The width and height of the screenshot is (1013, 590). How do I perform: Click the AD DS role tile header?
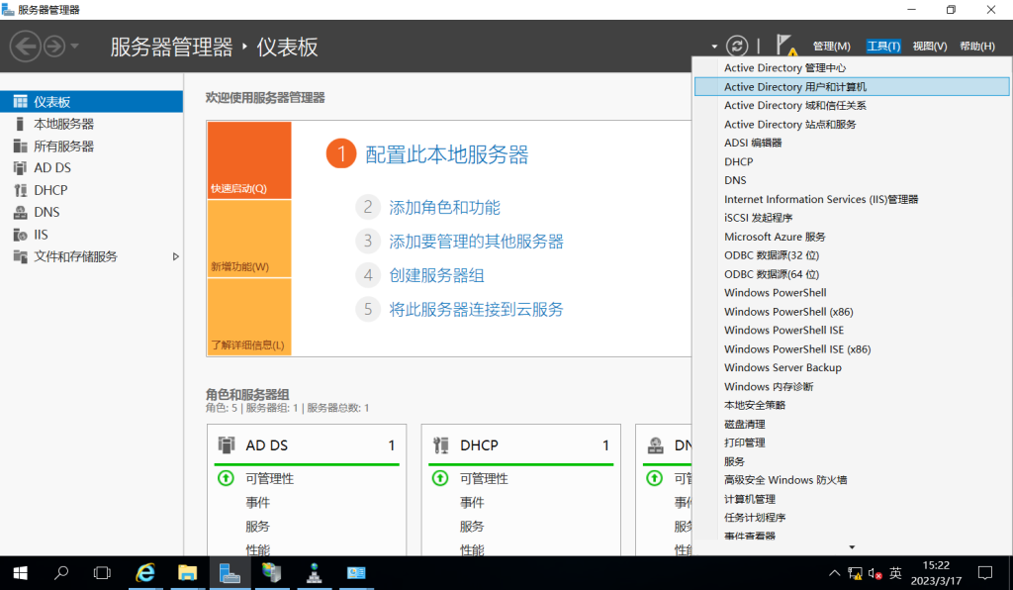[x=307, y=445]
